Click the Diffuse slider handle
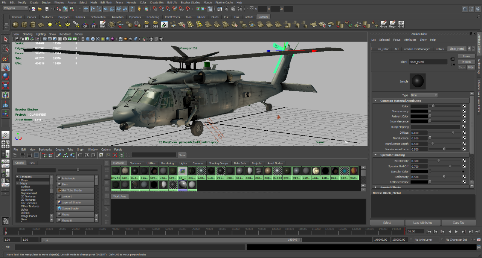The image size is (482, 258). coord(453,133)
